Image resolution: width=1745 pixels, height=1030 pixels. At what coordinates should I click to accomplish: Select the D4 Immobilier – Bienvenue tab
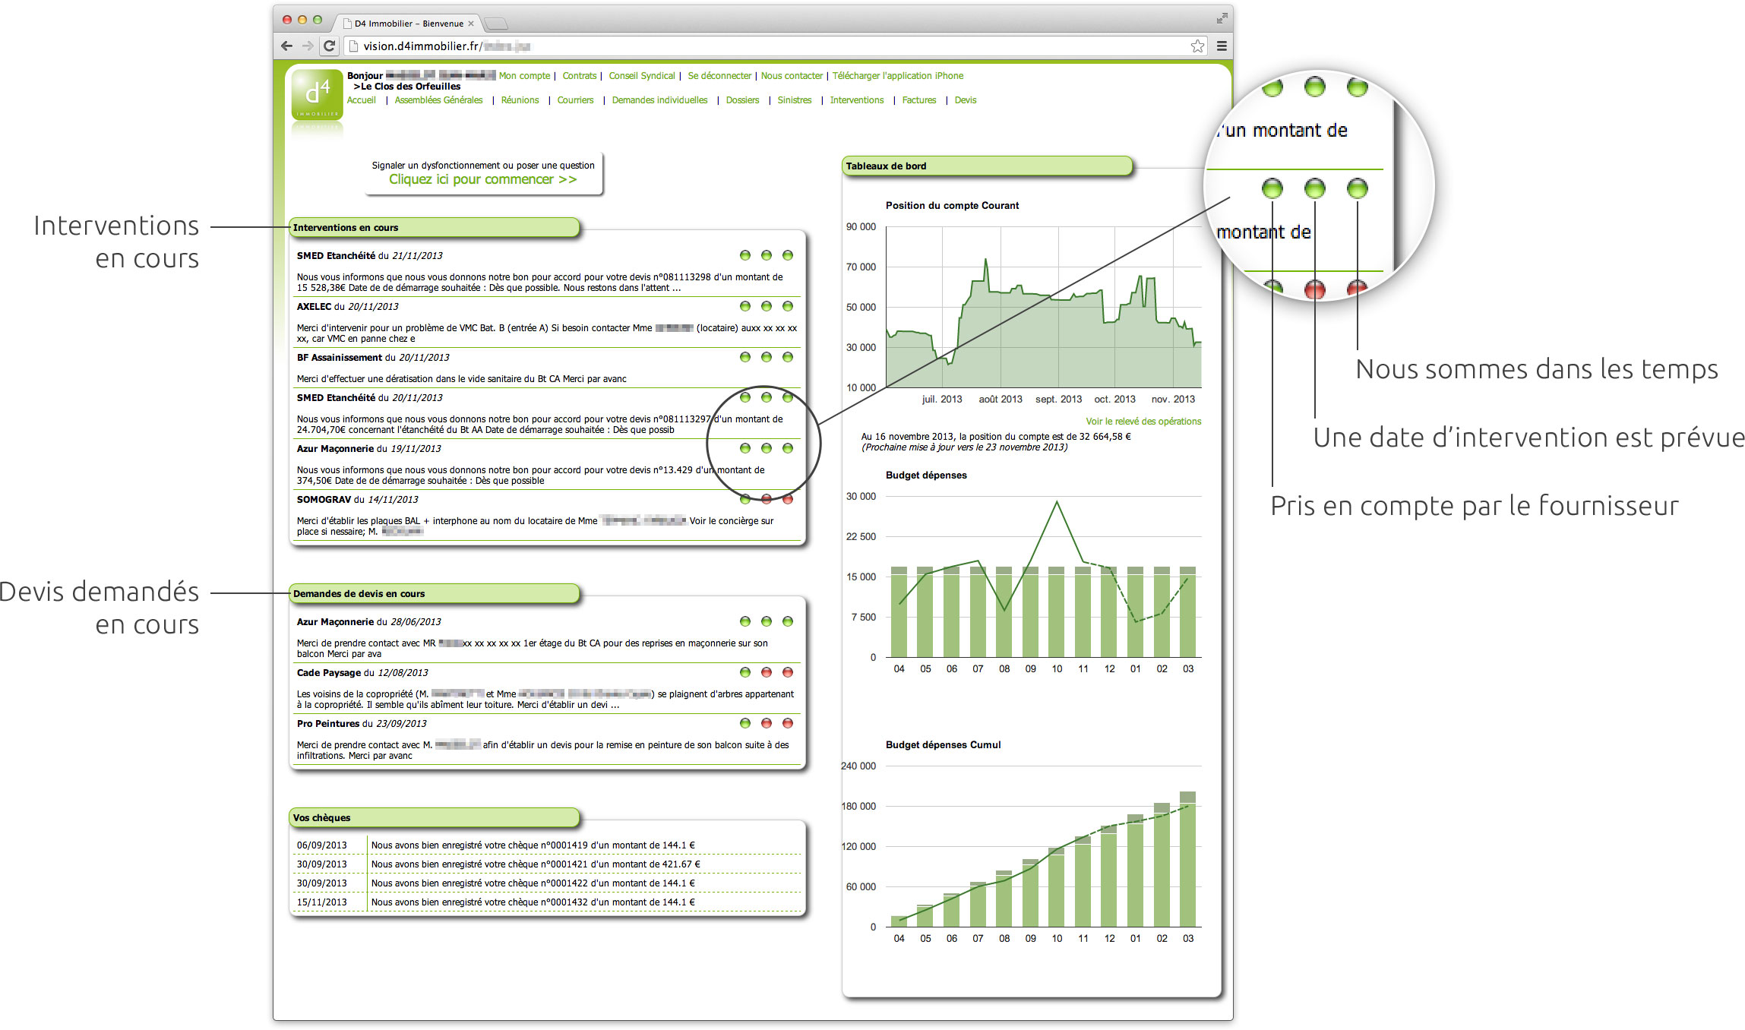pyautogui.click(x=409, y=24)
